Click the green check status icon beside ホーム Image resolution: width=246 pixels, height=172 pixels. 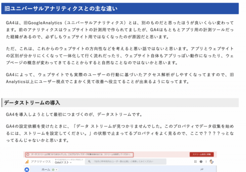coord(53,170)
